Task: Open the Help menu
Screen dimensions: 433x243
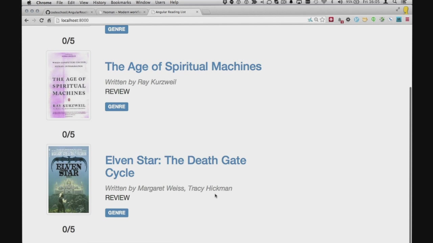Action: click(174, 2)
